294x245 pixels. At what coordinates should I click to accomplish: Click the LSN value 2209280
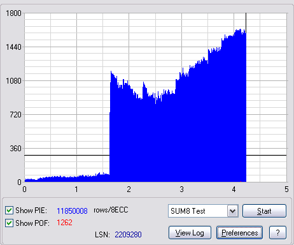coord(128,235)
